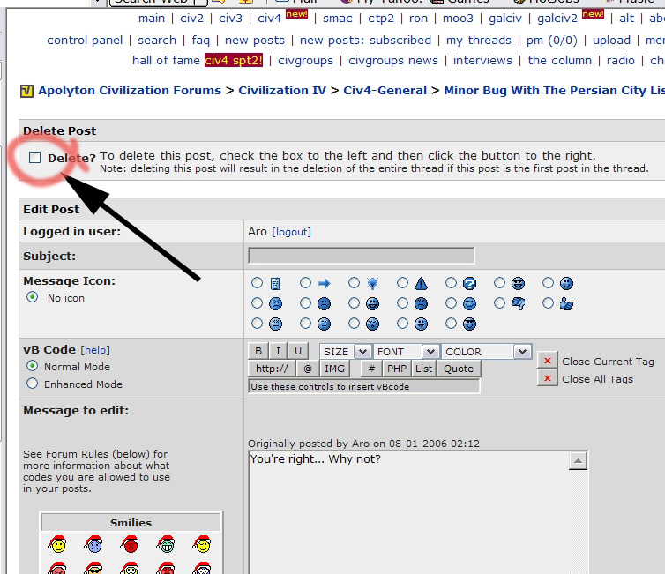
Task: Select the blue arrow message icon option
Action: [306, 283]
